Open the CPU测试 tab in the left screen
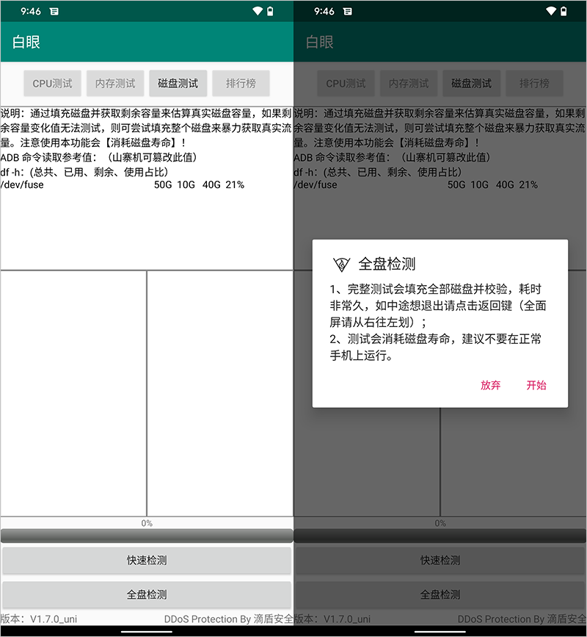Image resolution: width=587 pixels, height=637 pixels. point(52,83)
